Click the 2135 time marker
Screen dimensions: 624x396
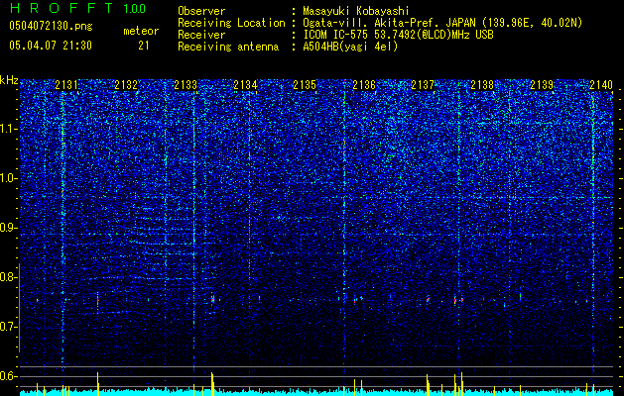(304, 85)
